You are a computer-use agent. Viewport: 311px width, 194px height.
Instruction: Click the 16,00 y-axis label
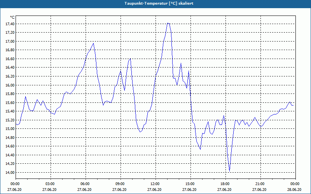coord(10,85)
